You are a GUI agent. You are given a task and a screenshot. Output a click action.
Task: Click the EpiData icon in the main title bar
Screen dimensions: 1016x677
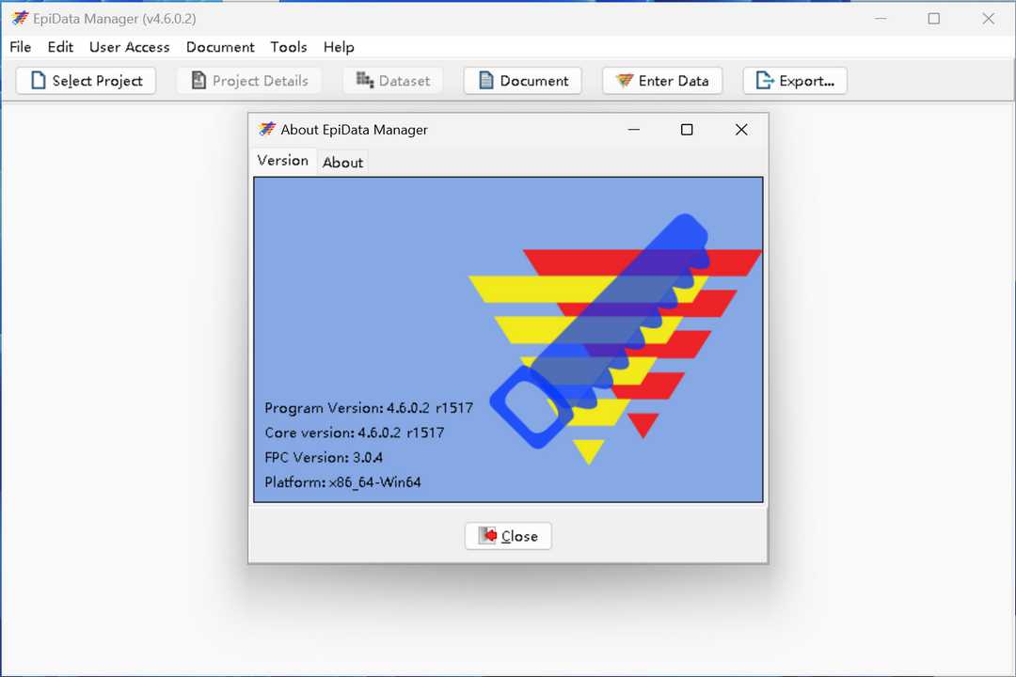click(19, 19)
